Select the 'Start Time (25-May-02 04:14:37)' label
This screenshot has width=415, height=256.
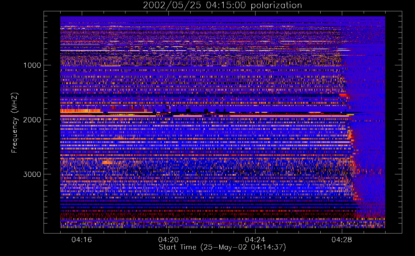[x=222, y=247]
